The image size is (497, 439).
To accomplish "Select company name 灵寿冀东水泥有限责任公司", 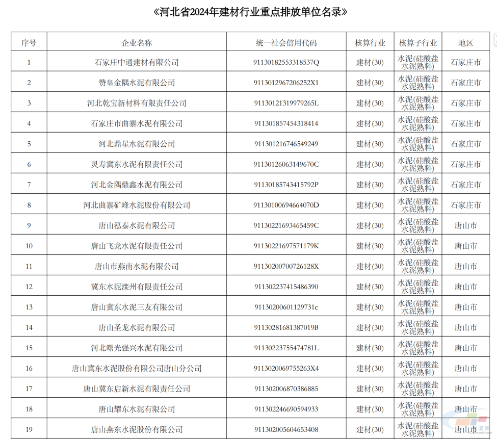I will coord(137,164).
